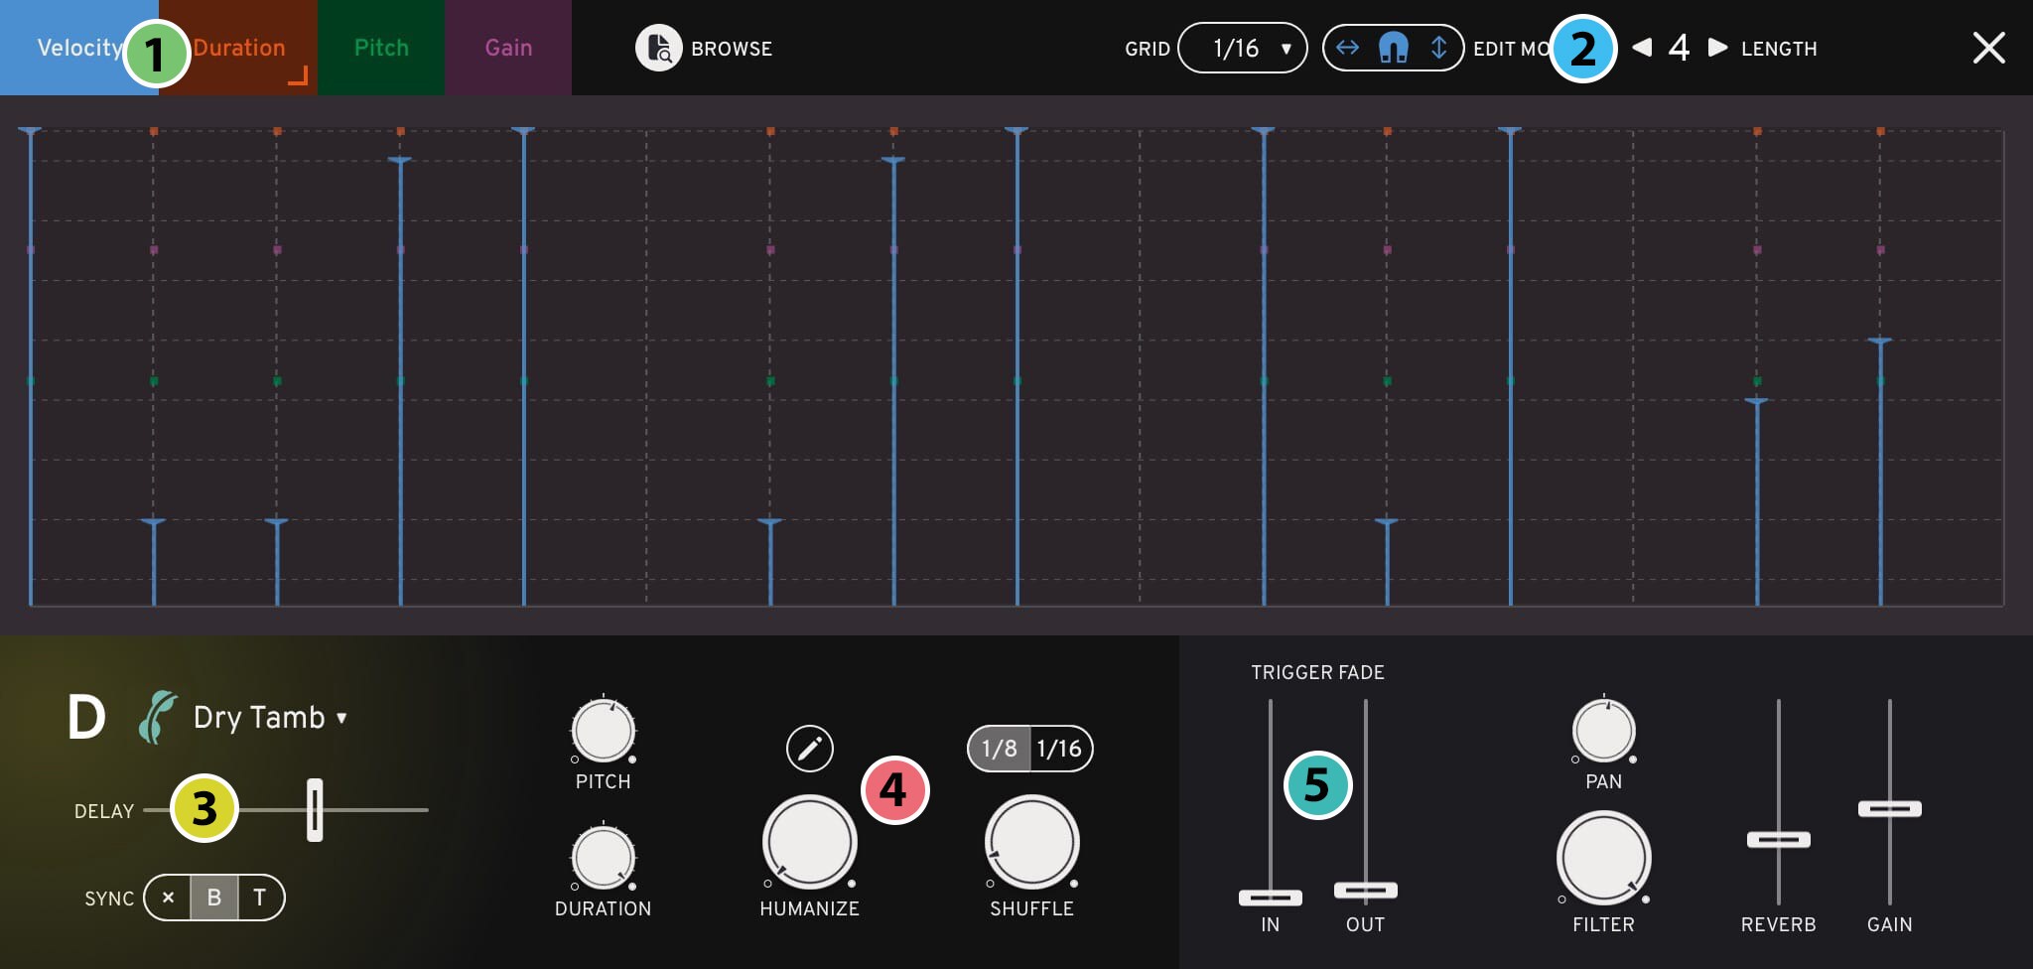2033x969 pixels.
Task: Click the HUMANIZE knob
Action: 810,842
